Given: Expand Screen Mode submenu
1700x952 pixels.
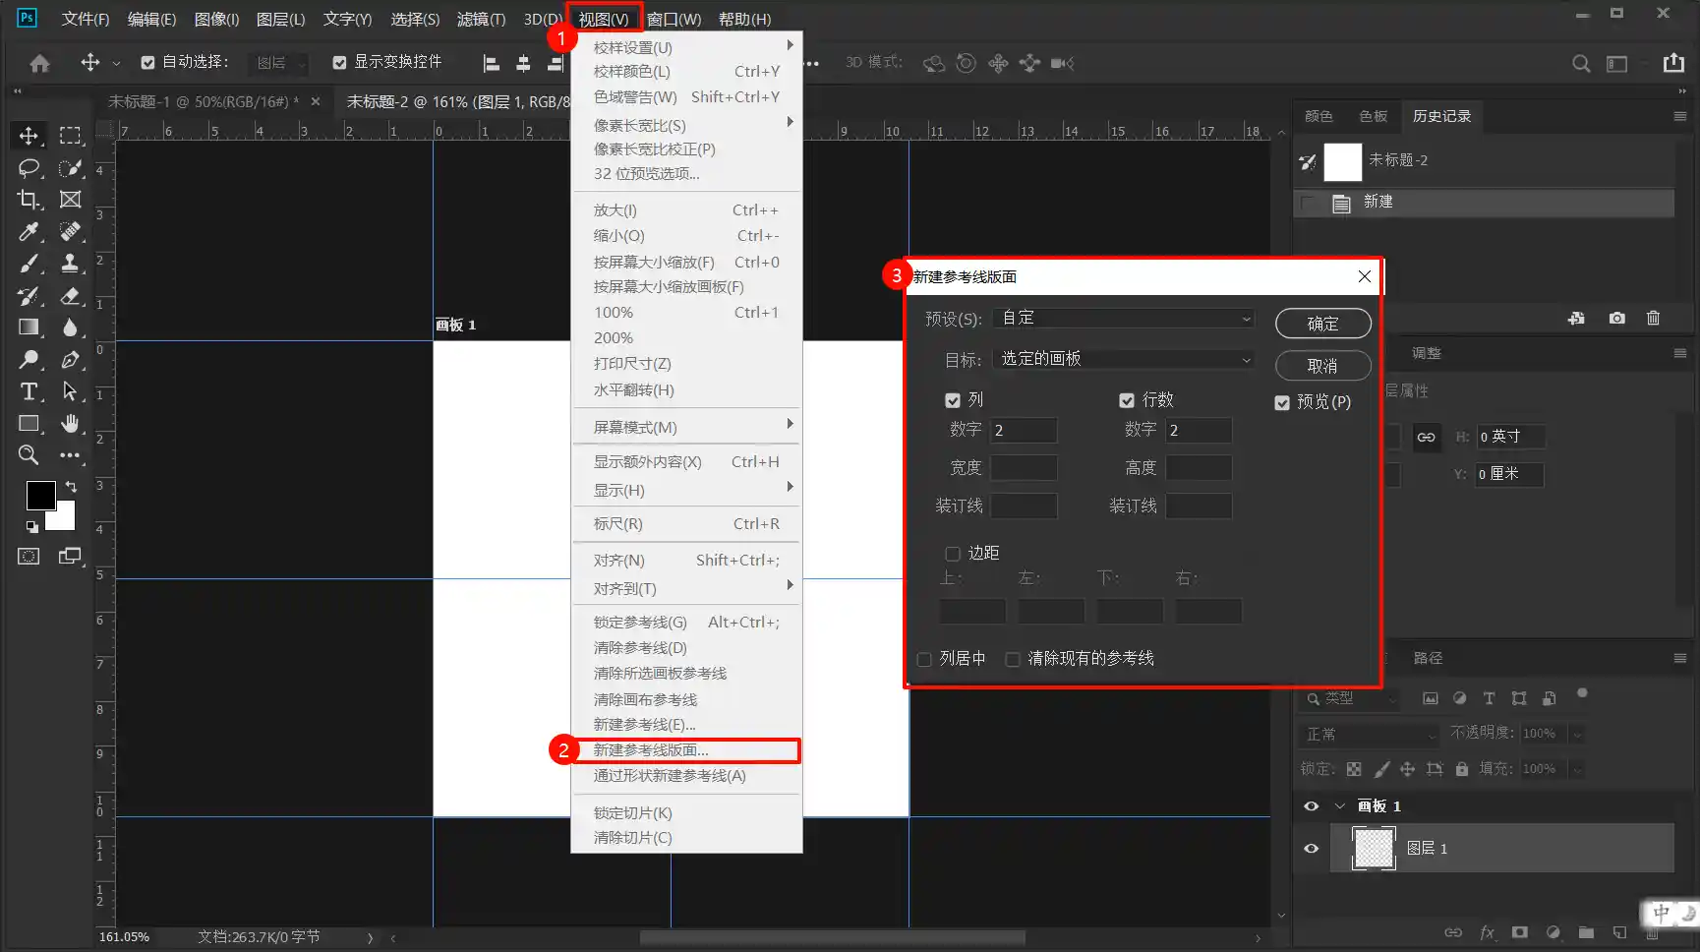Looking at the screenshot, I should [686, 427].
